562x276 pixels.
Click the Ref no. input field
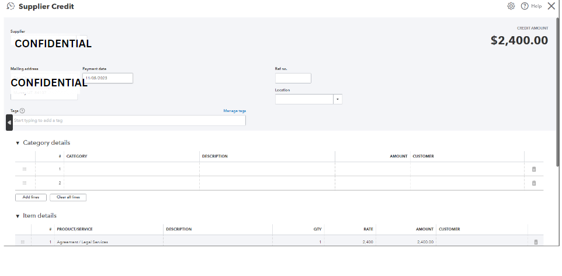pyautogui.click(x=293, y=78)
